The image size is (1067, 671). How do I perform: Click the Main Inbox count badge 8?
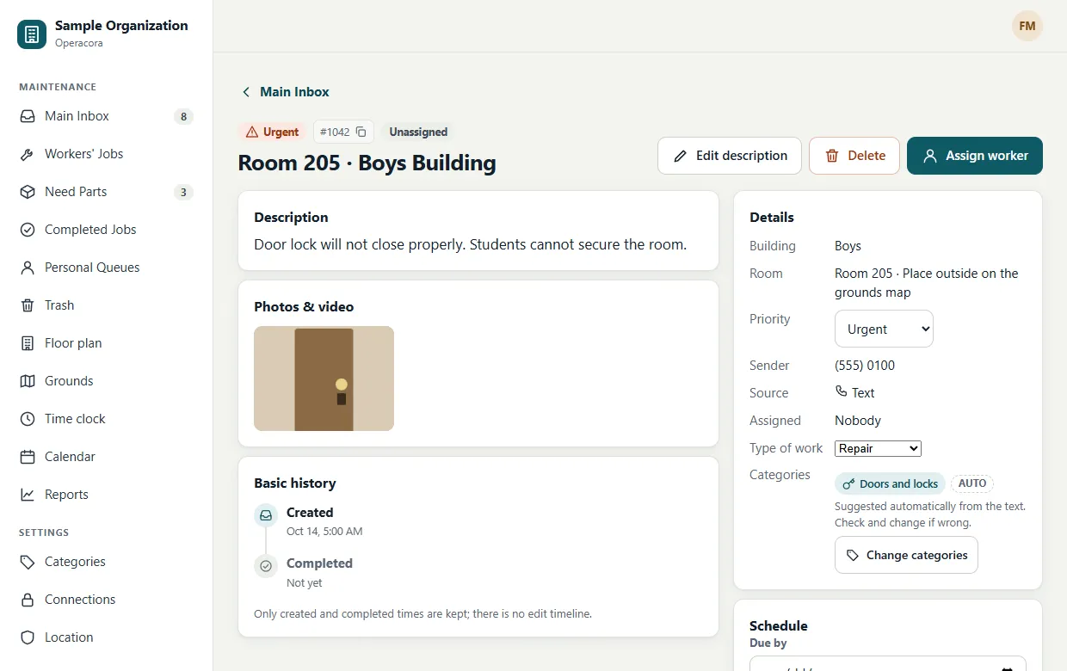(x=183, y=116)
